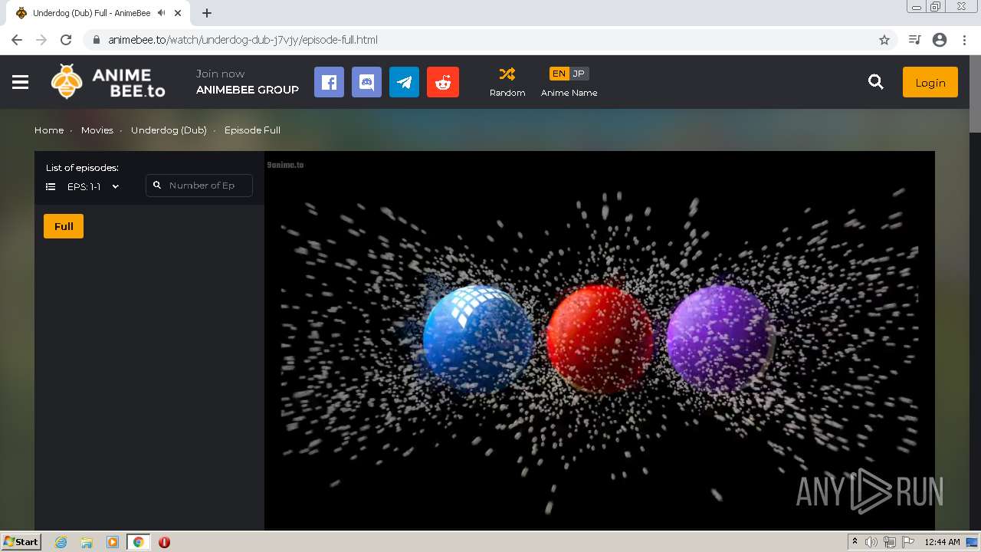Viewport: 981px width, 552px height.
Task: Open the Facebook group link
Action: tap(329, 82)
